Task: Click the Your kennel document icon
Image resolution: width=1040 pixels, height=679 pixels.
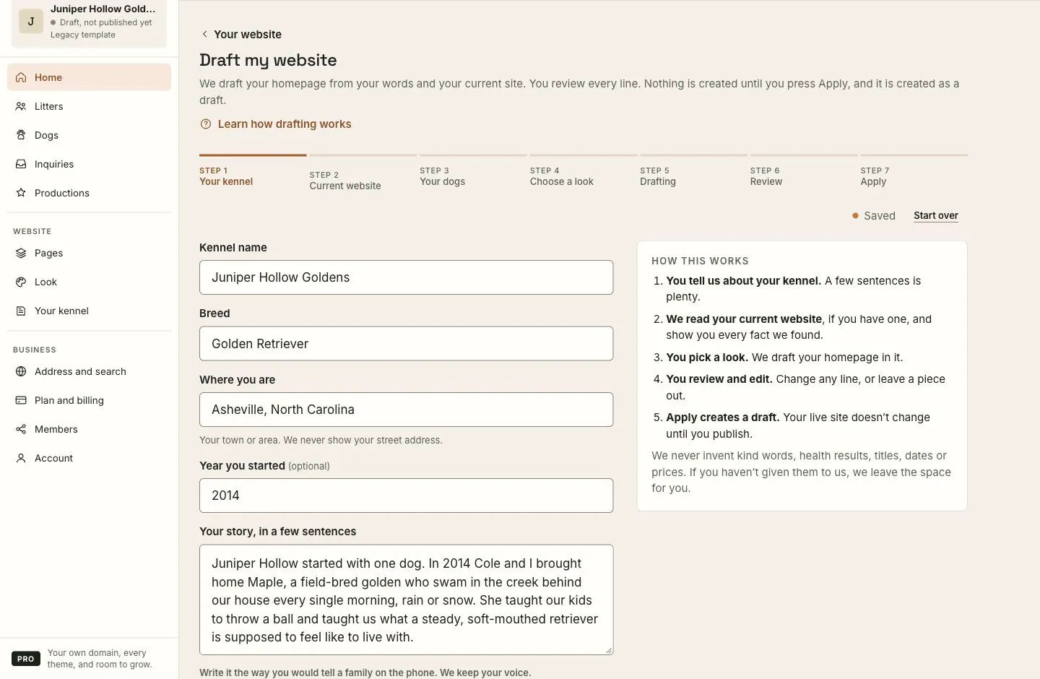Action: (21, 311)
